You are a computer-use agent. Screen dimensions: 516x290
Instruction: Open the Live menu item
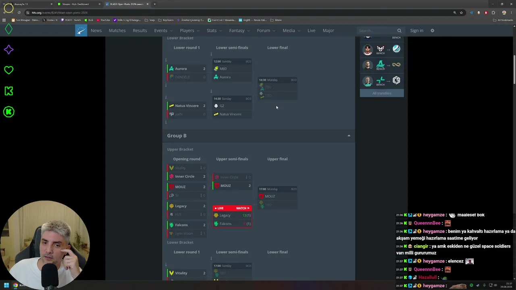[x=312, y=31]
